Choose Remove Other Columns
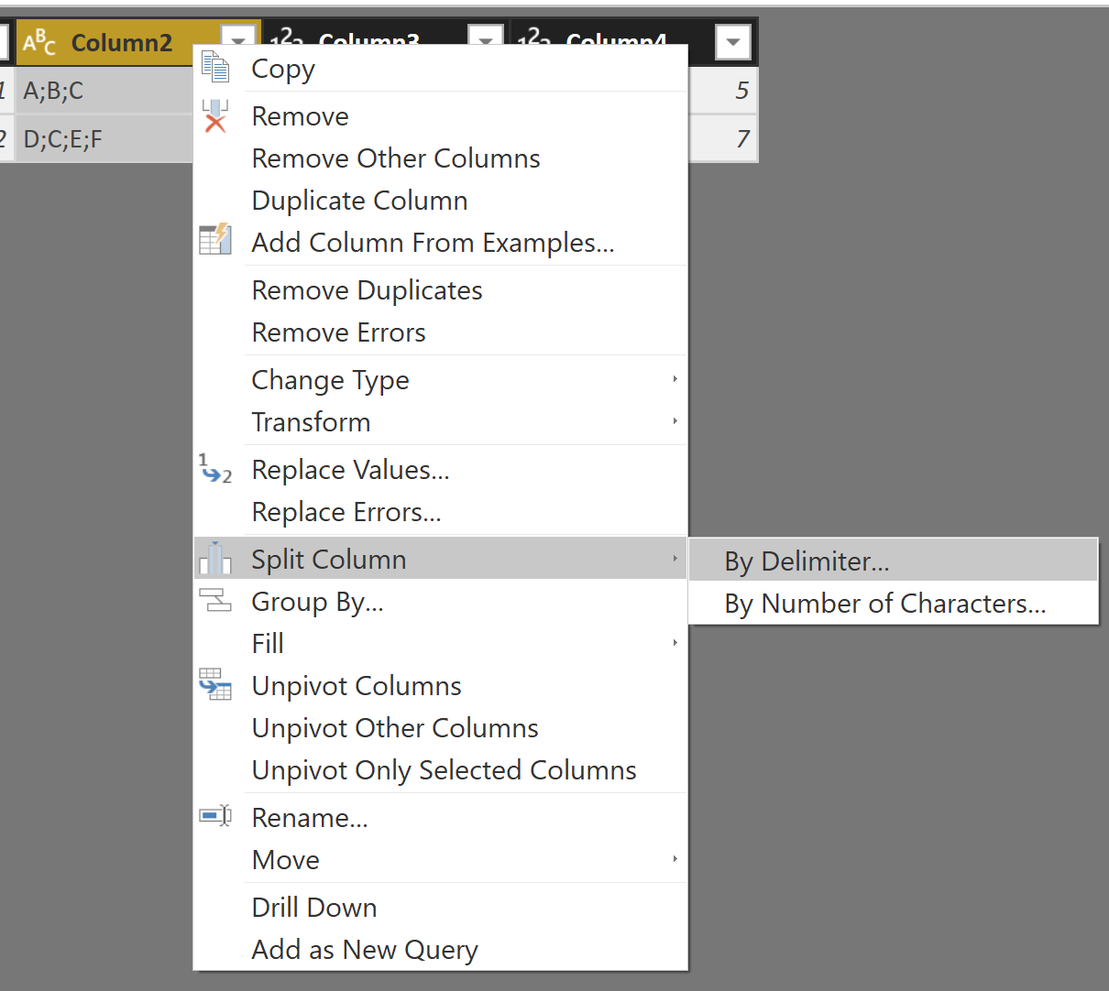 (441, 158)
